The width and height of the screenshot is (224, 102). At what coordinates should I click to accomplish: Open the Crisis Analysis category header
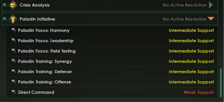(110, 5)
